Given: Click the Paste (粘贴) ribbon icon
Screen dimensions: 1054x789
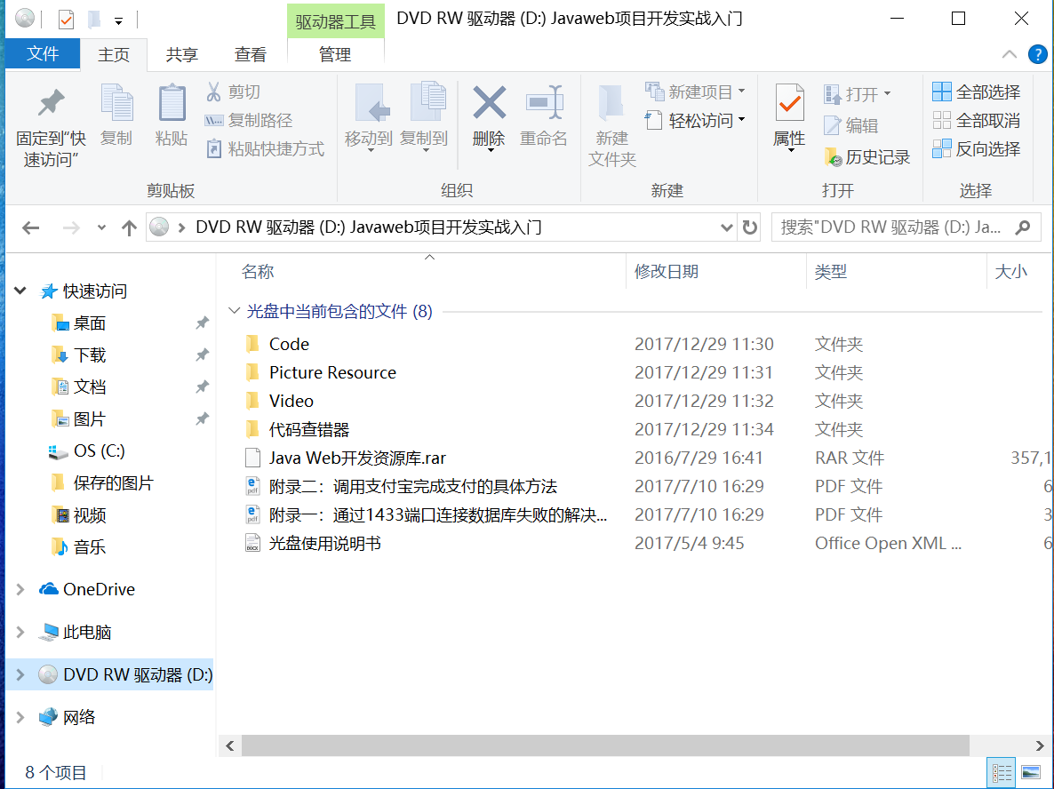Looking at the screenshot, I should click(172, 103).
